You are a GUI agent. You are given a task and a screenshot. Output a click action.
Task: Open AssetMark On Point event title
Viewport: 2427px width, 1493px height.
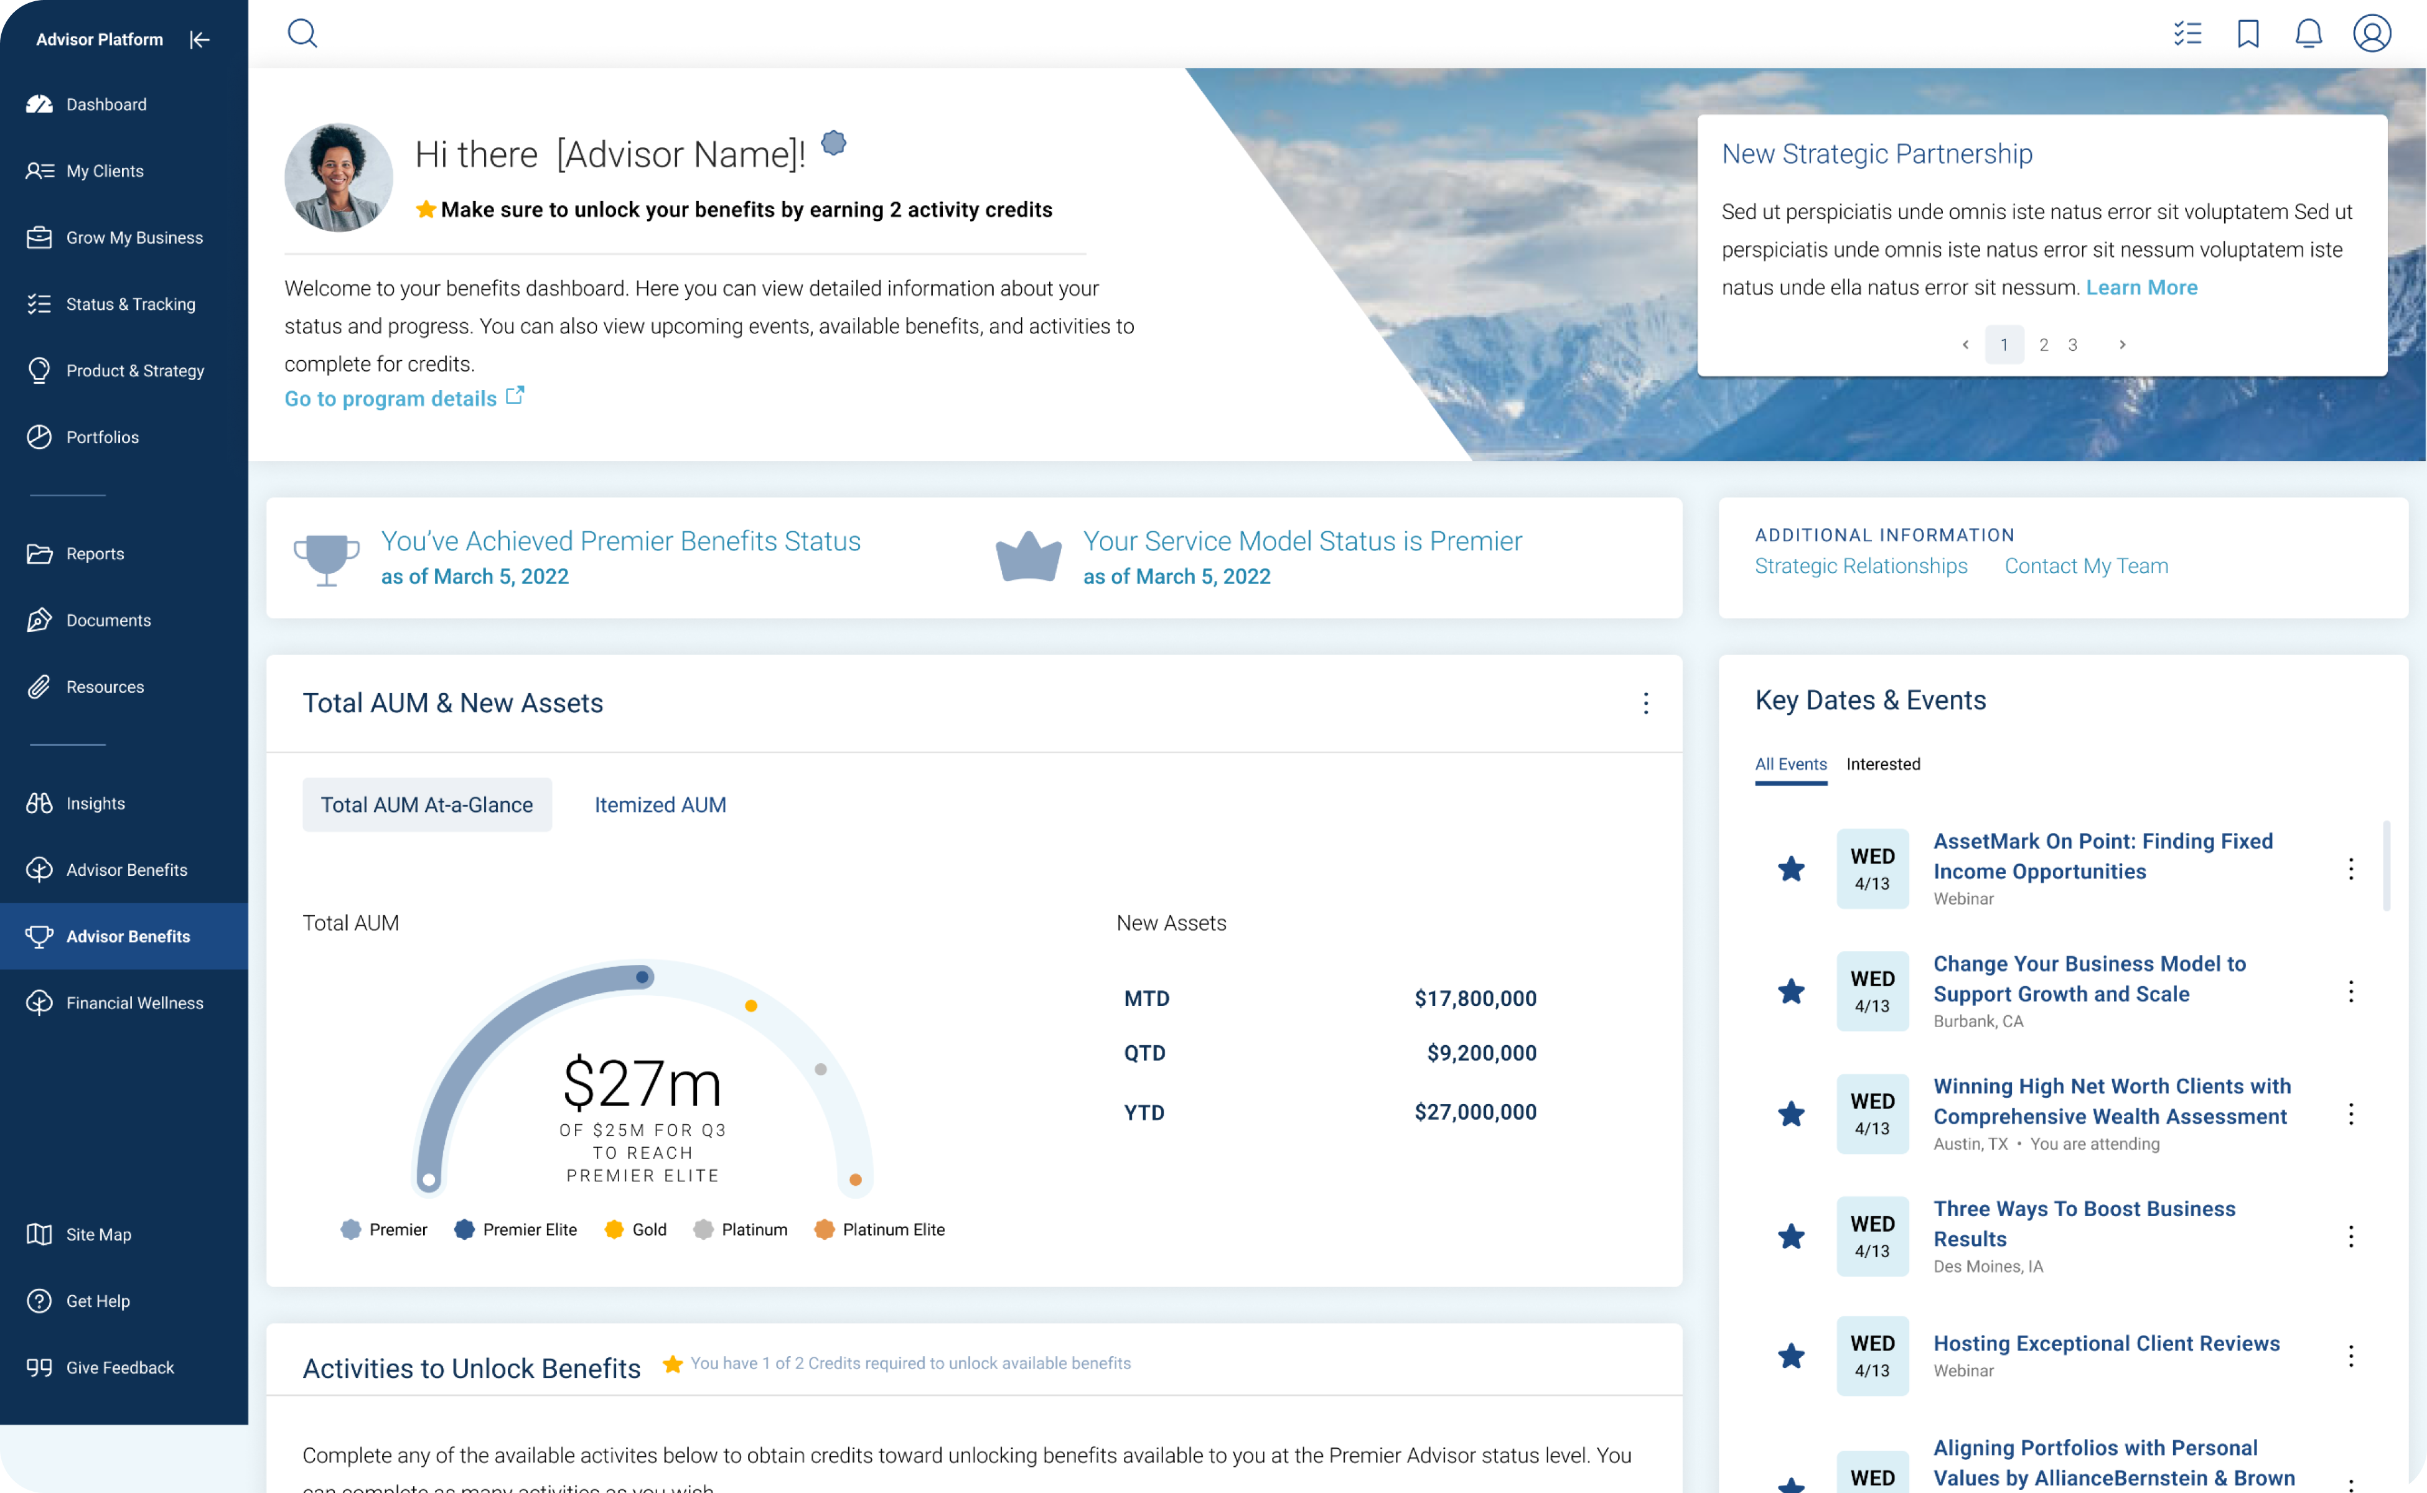tap(2103, 856)
